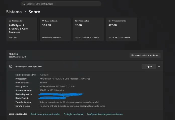Click B550M AORUS ELITE model text

[x=18, y=57]
